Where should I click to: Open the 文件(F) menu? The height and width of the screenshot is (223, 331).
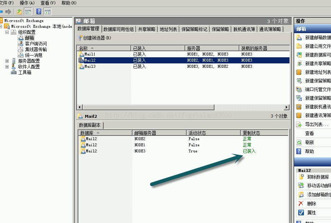(7, 3)
